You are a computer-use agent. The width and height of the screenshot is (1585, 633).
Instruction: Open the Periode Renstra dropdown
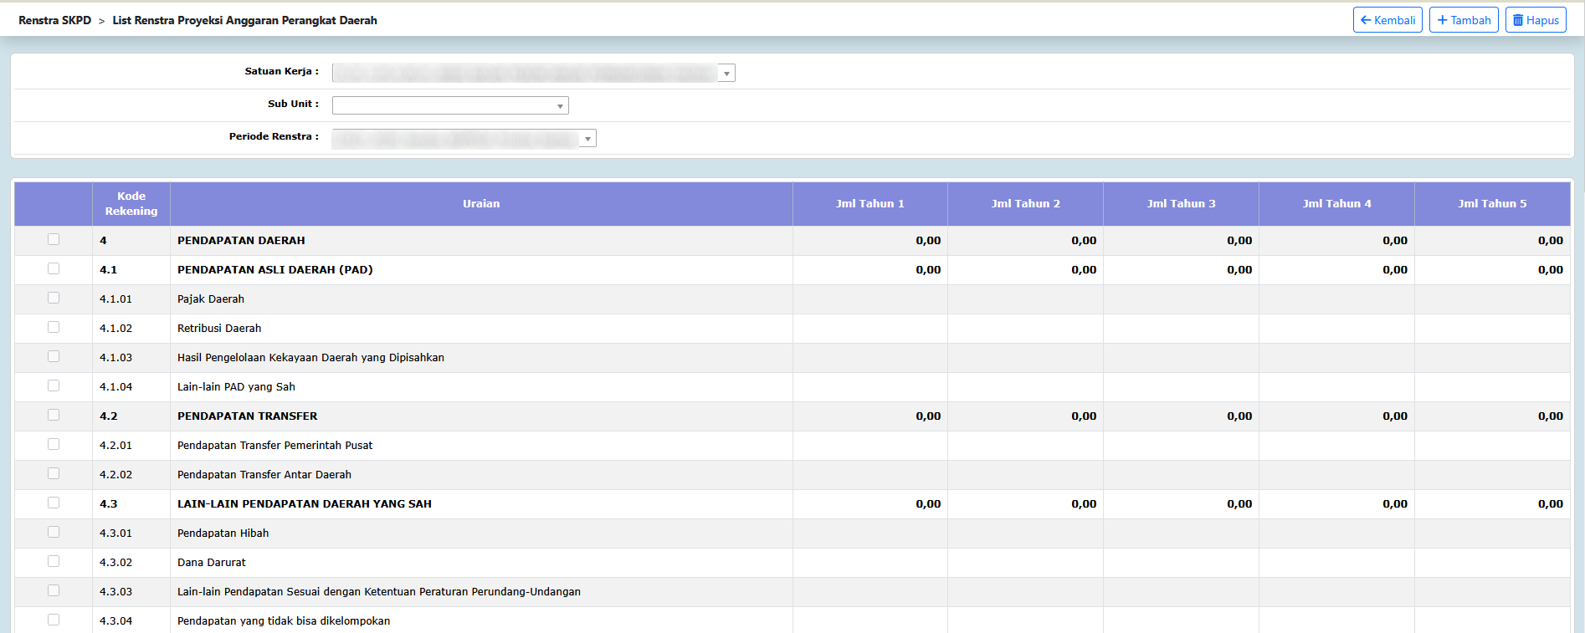click(464, 139)
